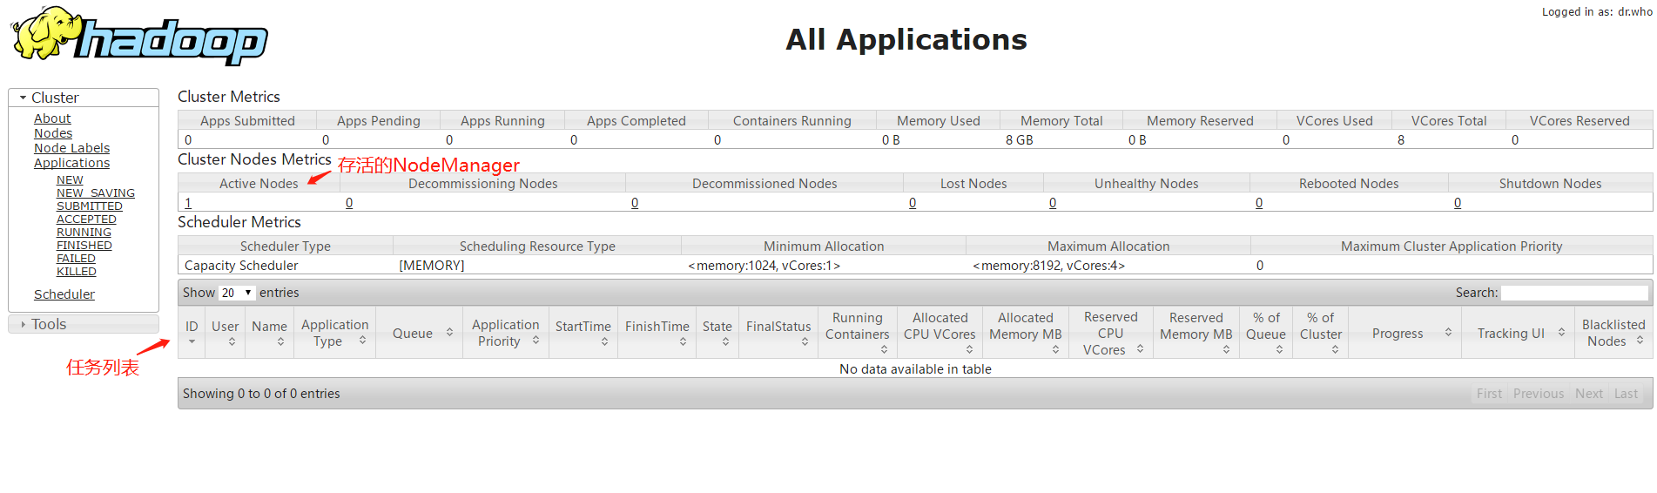
Task: Click the Memory Total value 8 GB
Action: click(x=1020, y=140)
